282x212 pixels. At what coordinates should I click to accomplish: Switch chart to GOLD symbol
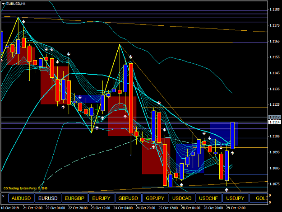[259, 198]
